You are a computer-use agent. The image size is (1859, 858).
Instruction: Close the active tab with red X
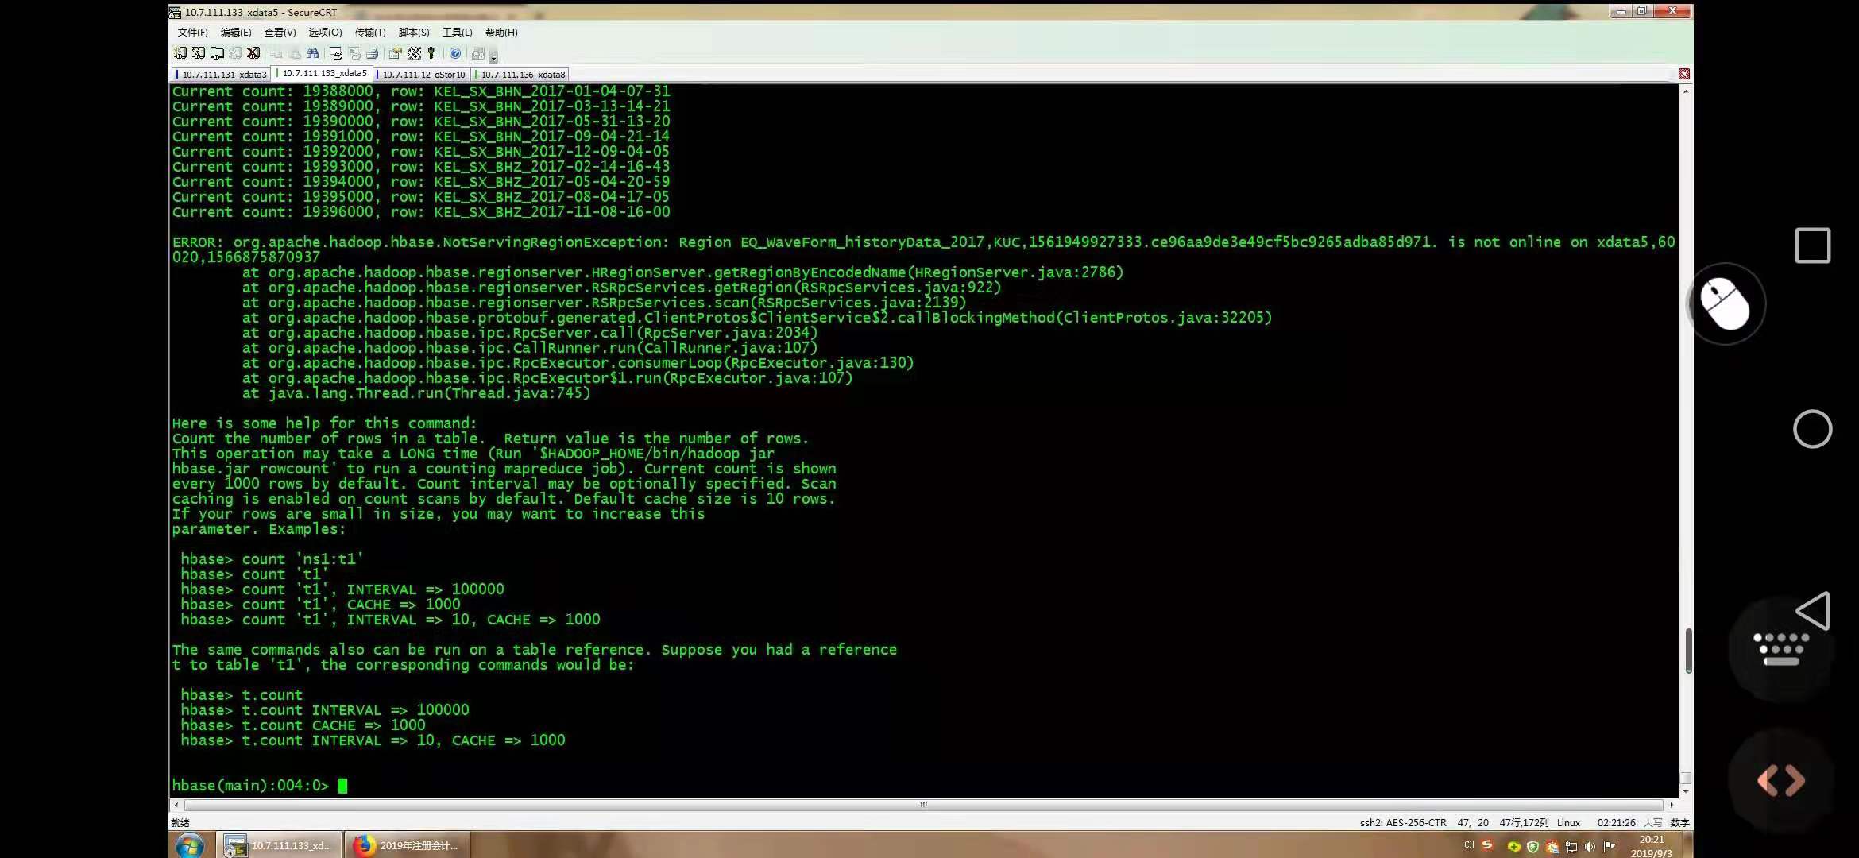[x=1683, y=74]
